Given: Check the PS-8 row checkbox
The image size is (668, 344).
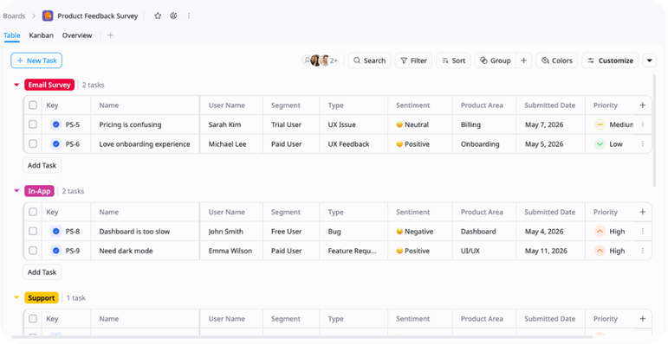Looking at the screenshot, I should pyautogui.click(x=33, y=232).
